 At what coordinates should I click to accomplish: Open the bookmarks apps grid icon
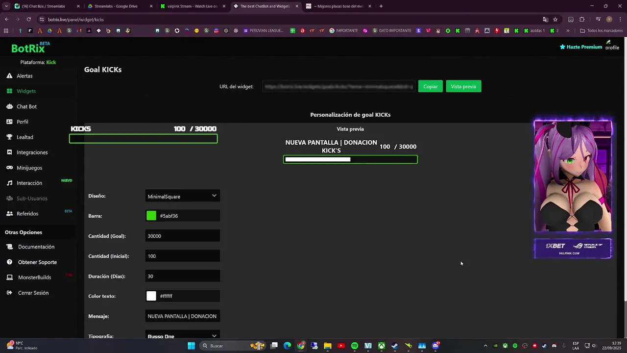click(6, 31)
